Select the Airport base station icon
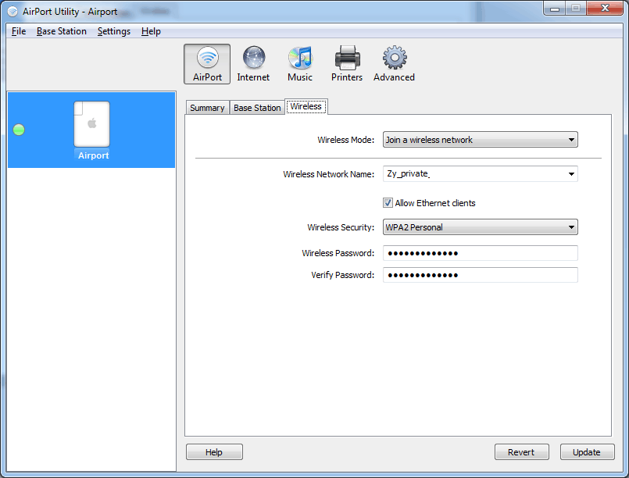Viewport: 629px width, 478px height. click(92, 124)
